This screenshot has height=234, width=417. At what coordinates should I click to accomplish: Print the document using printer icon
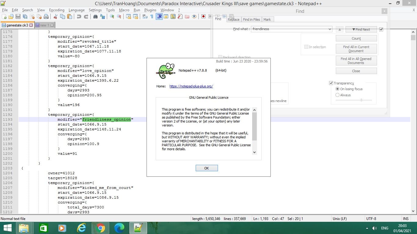tap(46, 16)
